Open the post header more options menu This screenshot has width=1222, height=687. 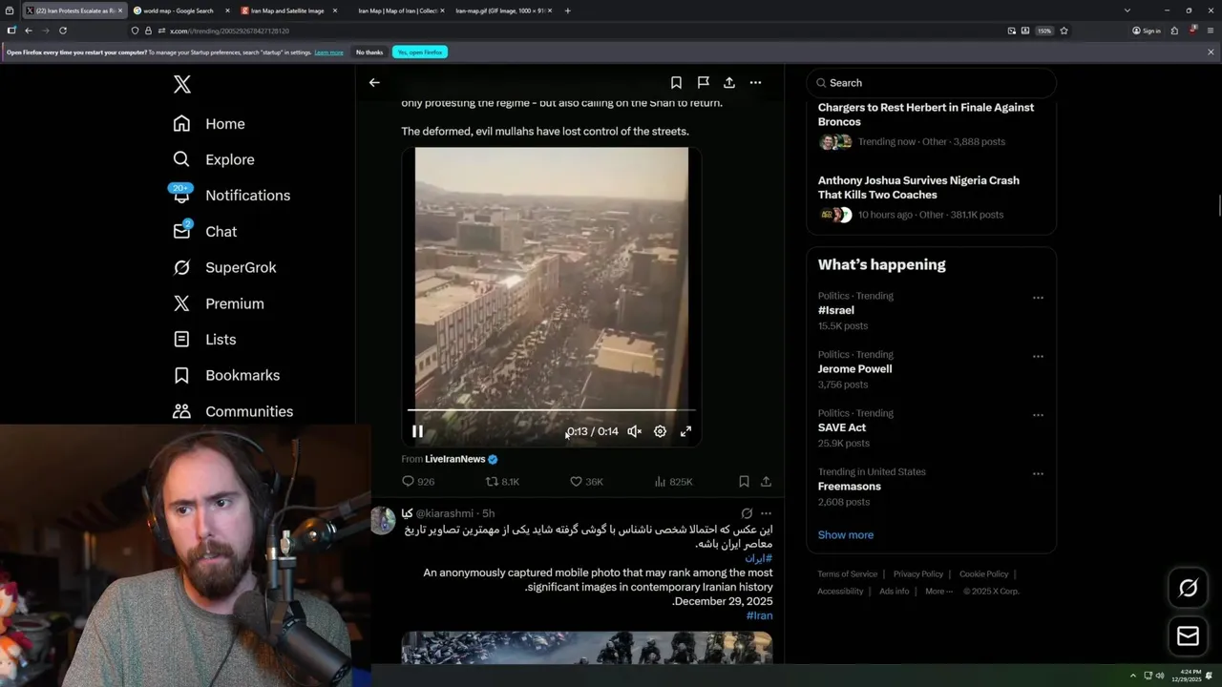pyautogui.click(x=755, y=83)
